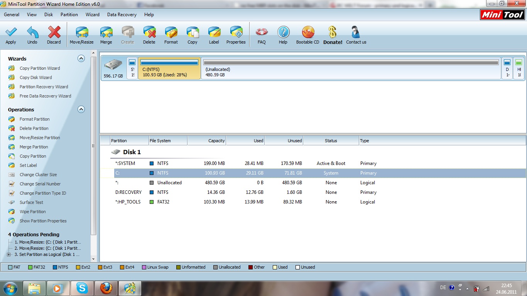Start the Partition Recovery Wizard
Viewport: 527px width, 296px height.
point(44,87)
